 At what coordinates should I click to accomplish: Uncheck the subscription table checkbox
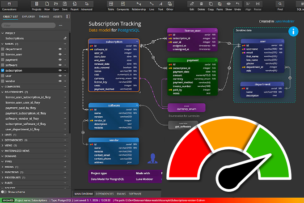click(x=3, y=70)
